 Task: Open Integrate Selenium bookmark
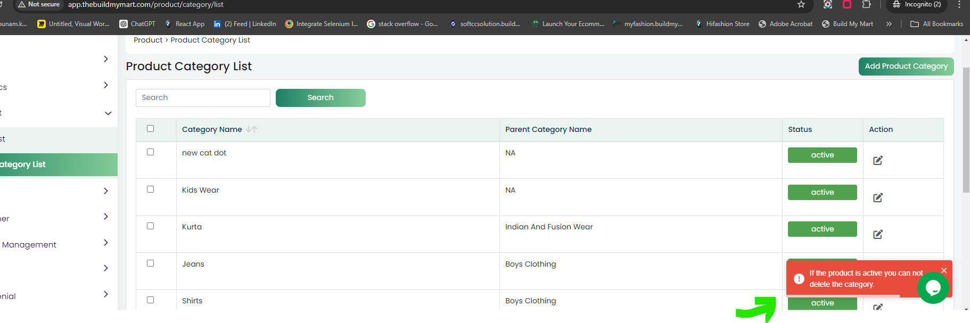[322, 24]
